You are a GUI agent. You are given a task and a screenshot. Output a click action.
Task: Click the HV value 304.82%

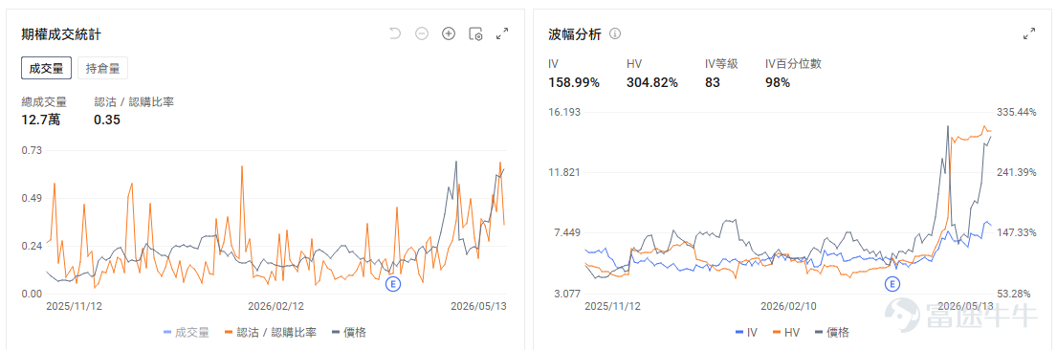click(x=651, y=82)
